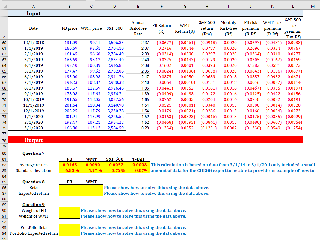Select the row 78 header
This screenshot has width=320, height=240.
(4, 140)
